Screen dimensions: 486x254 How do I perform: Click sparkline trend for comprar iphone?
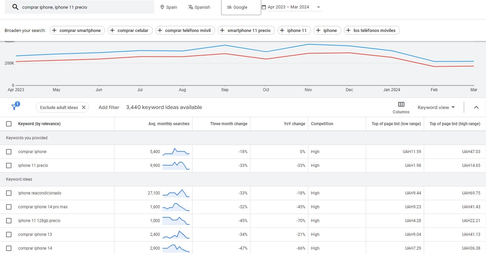click(x=176, y=152)
